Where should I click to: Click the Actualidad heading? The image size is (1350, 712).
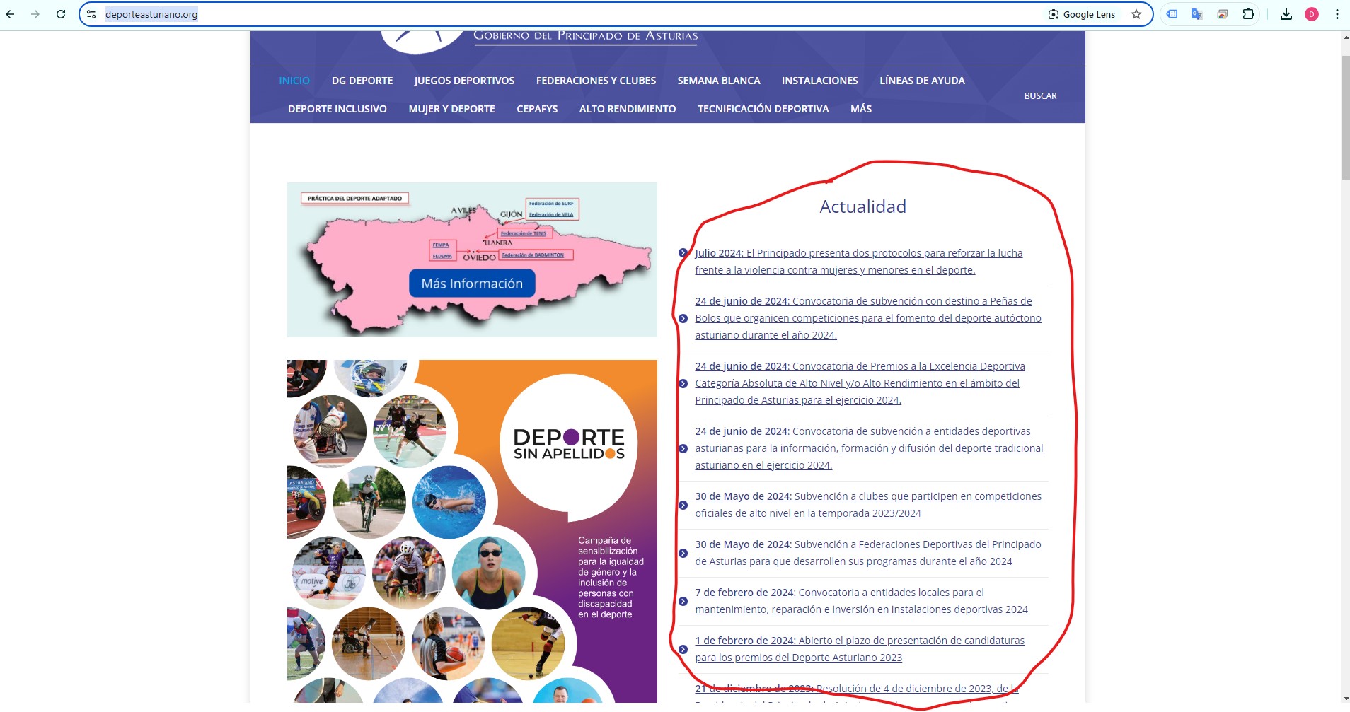point(862,206)
